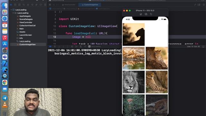Viewport: 206px width, 116px height.
Task: Open VLC from the Dock
Action: (x=5, y=105)
